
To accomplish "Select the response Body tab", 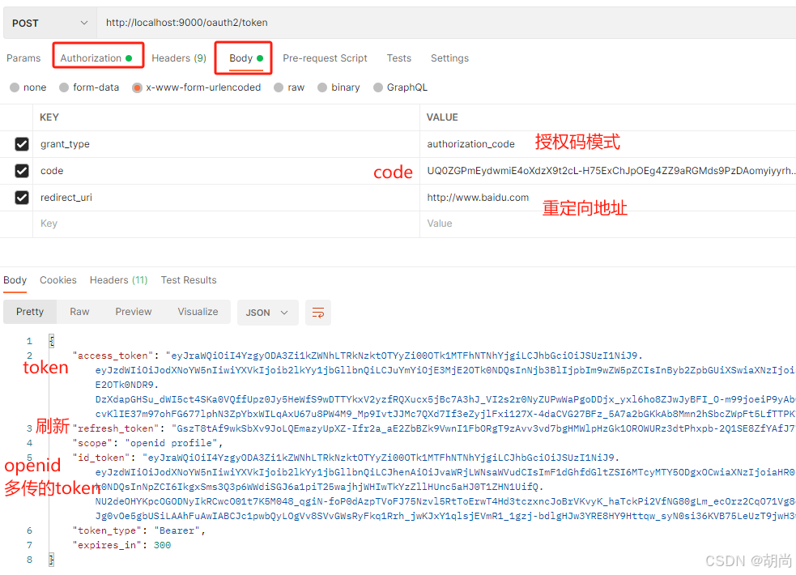I will pyautogui.click(x=15, y=280).
